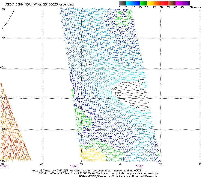This screenshot has height=178, width=202.
Task: Click the cyan 5-10 knots legend segment
Action: pos(129,3)
